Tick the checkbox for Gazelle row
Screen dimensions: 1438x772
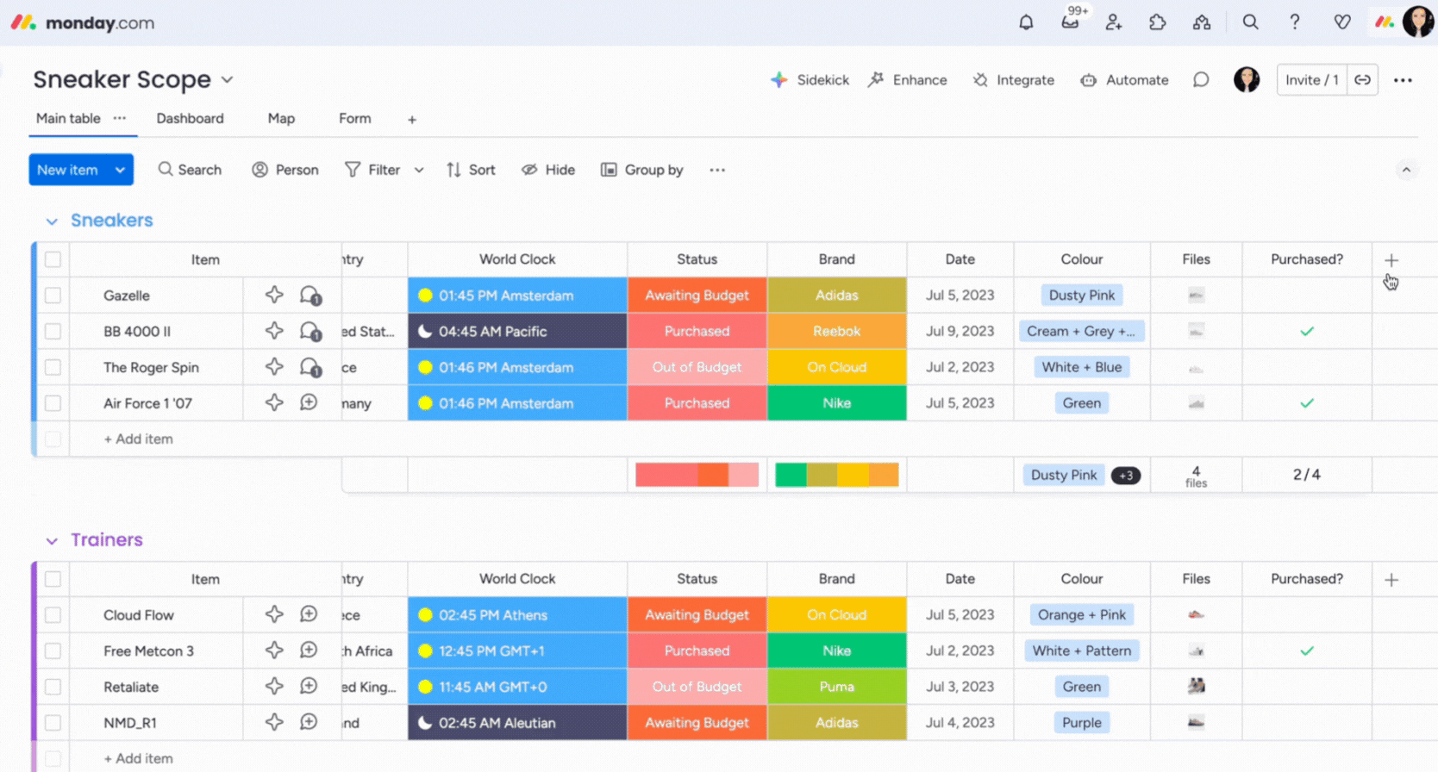click(x=53, y=296)
